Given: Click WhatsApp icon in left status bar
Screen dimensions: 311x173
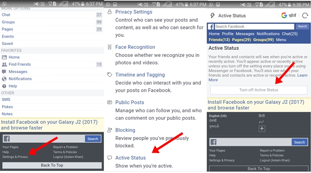Looking at the screenshot, I should coord(4,4).
